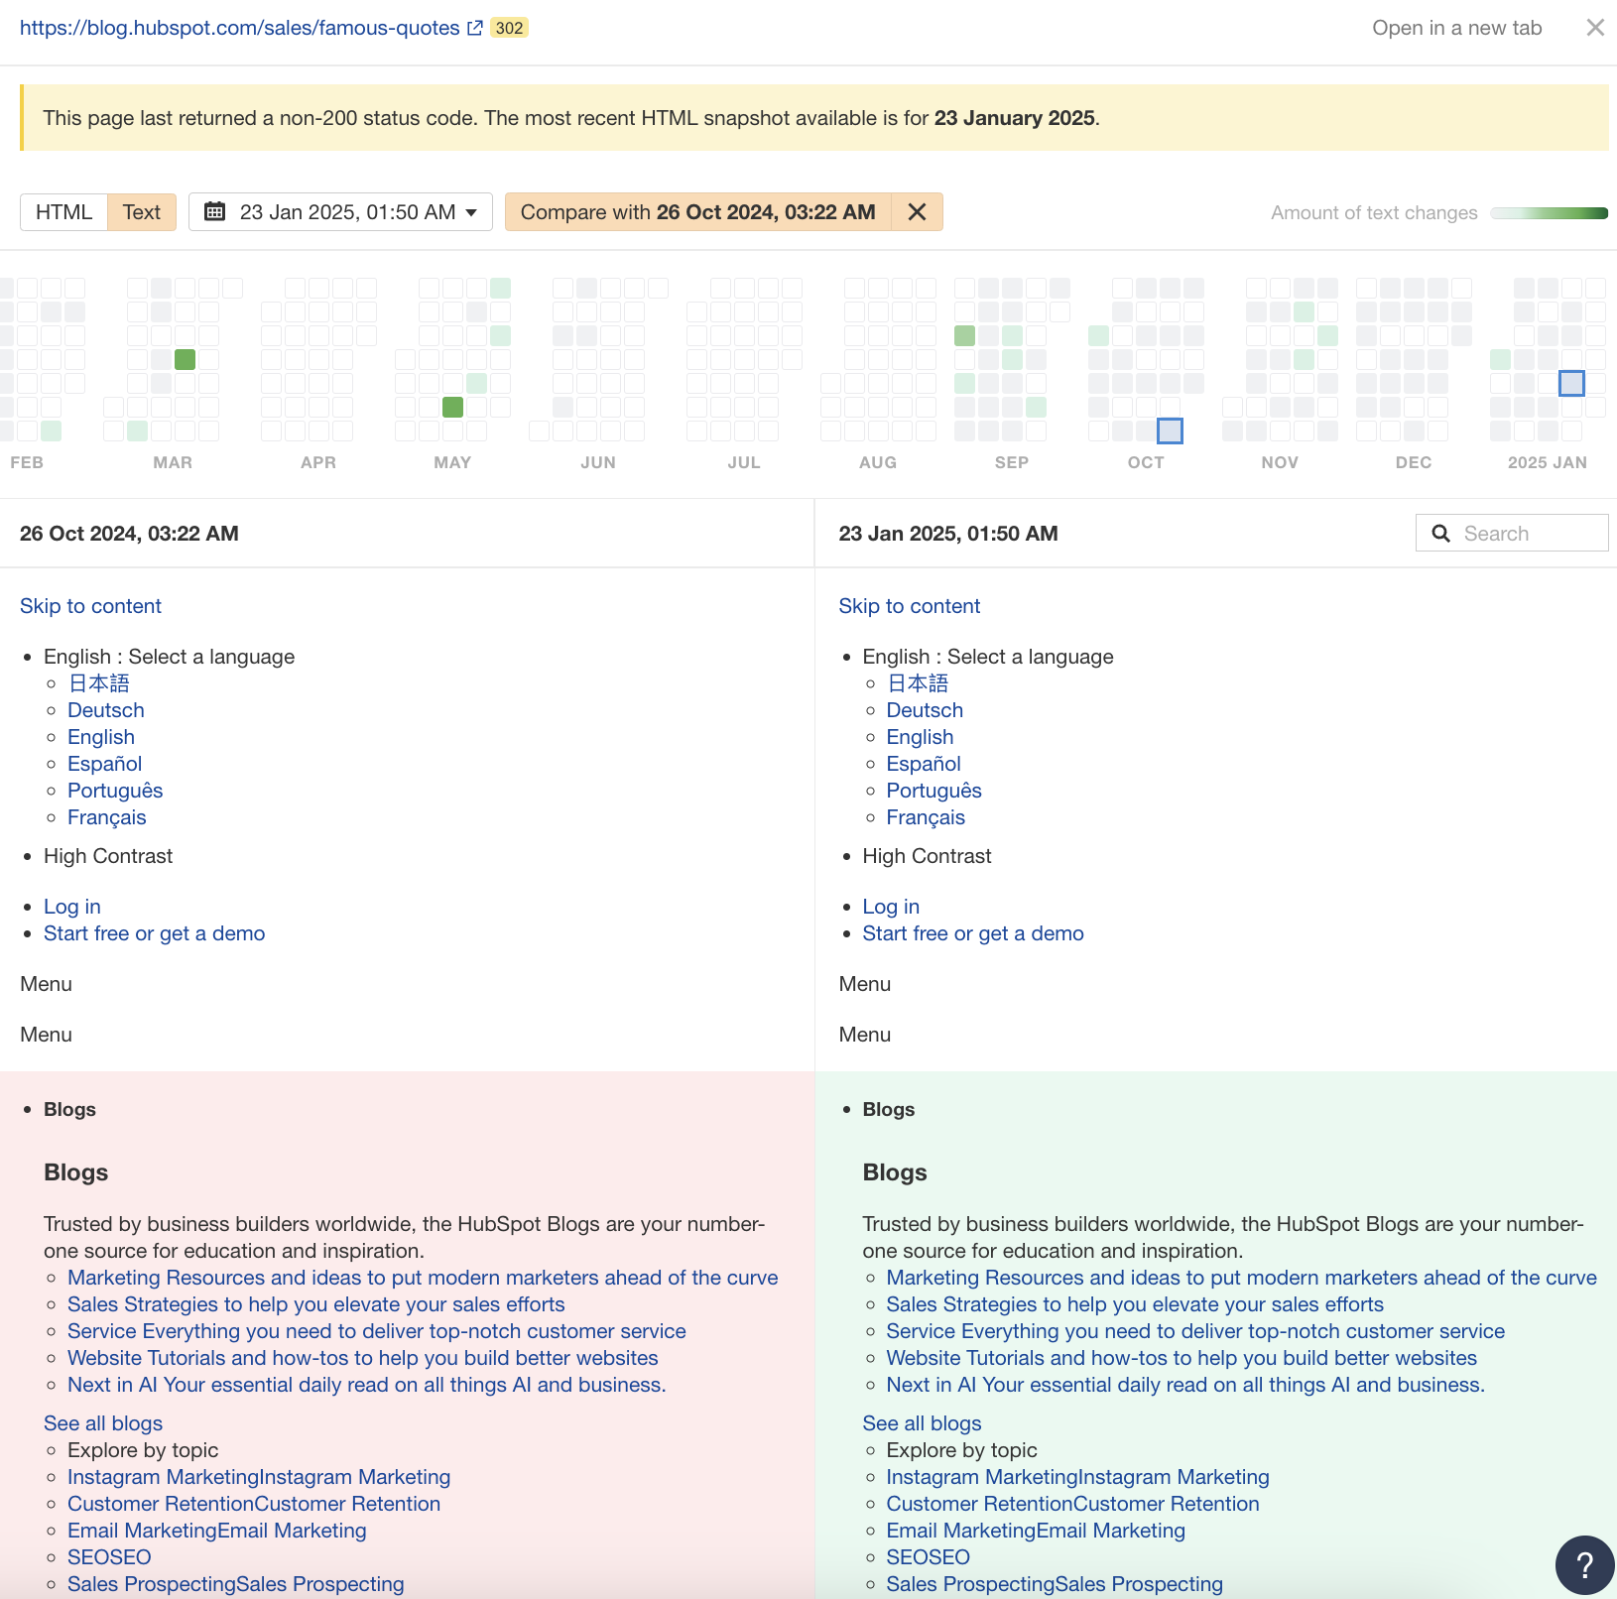Click the calendar icon in date picker
The image size is (1617, 1599).
pos(214,211)
